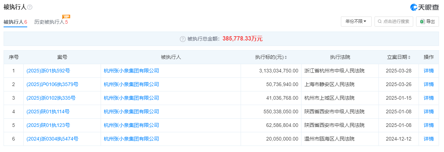Click the 案号 column header

click(62, 57)
